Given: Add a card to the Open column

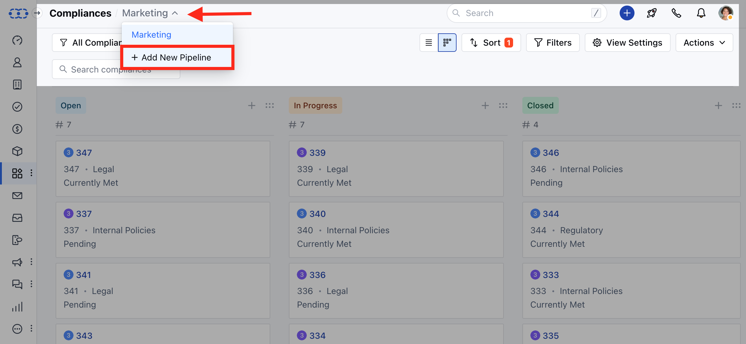Looking at the screenshot, I should (x=252, y=106).
